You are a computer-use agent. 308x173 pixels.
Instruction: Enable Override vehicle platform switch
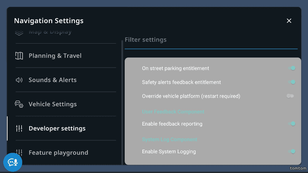[290, 96]
